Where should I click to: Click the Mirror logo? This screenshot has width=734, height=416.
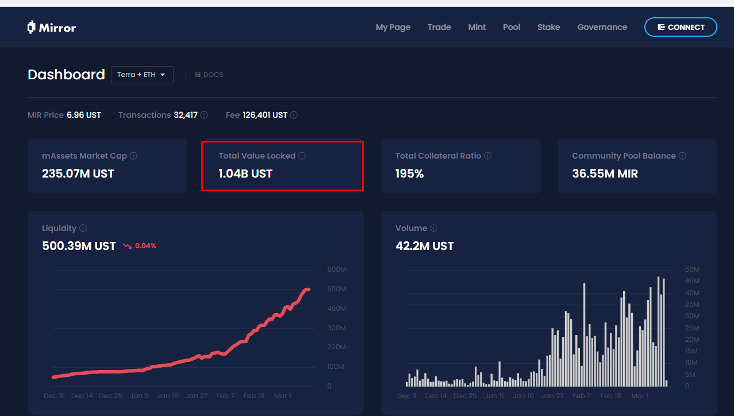point(52,27)
